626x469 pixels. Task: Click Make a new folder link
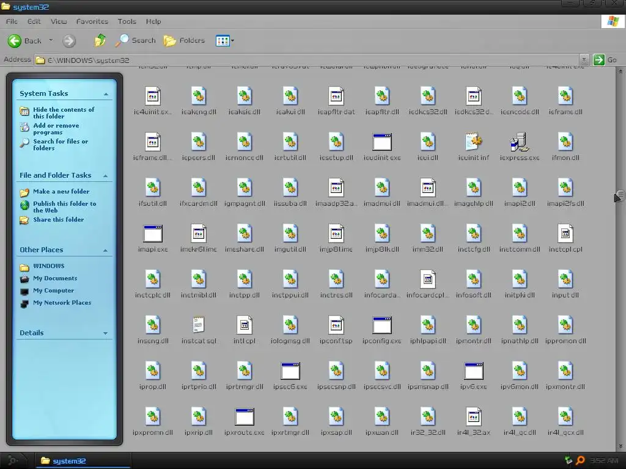click(x=61, y=191)
